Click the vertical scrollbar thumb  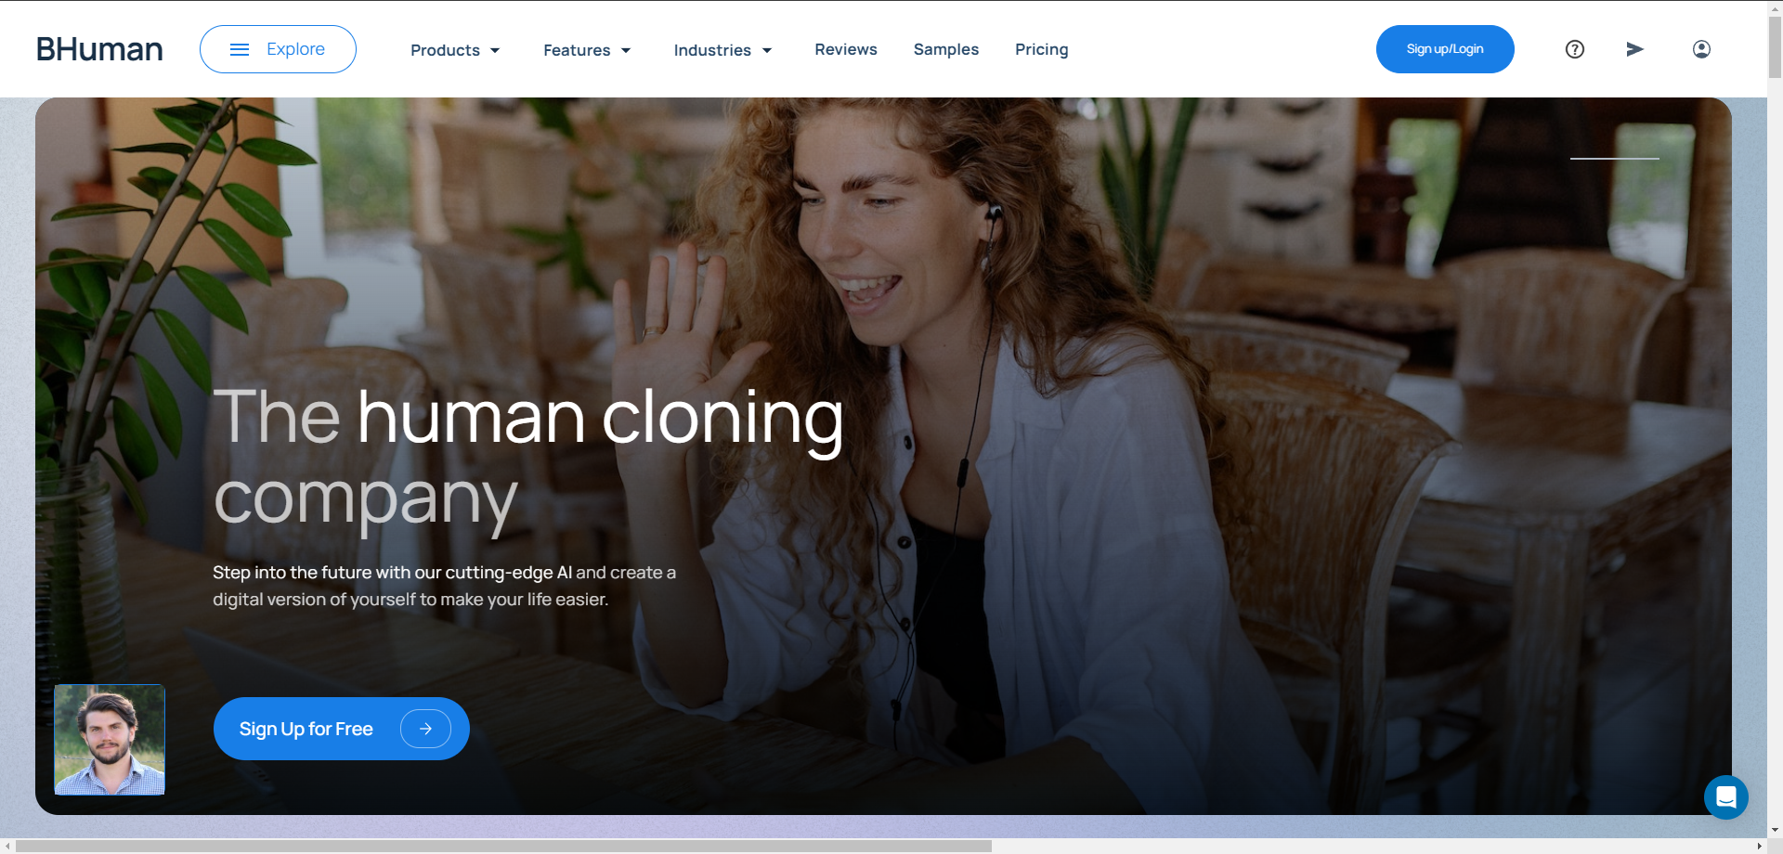1775,46
